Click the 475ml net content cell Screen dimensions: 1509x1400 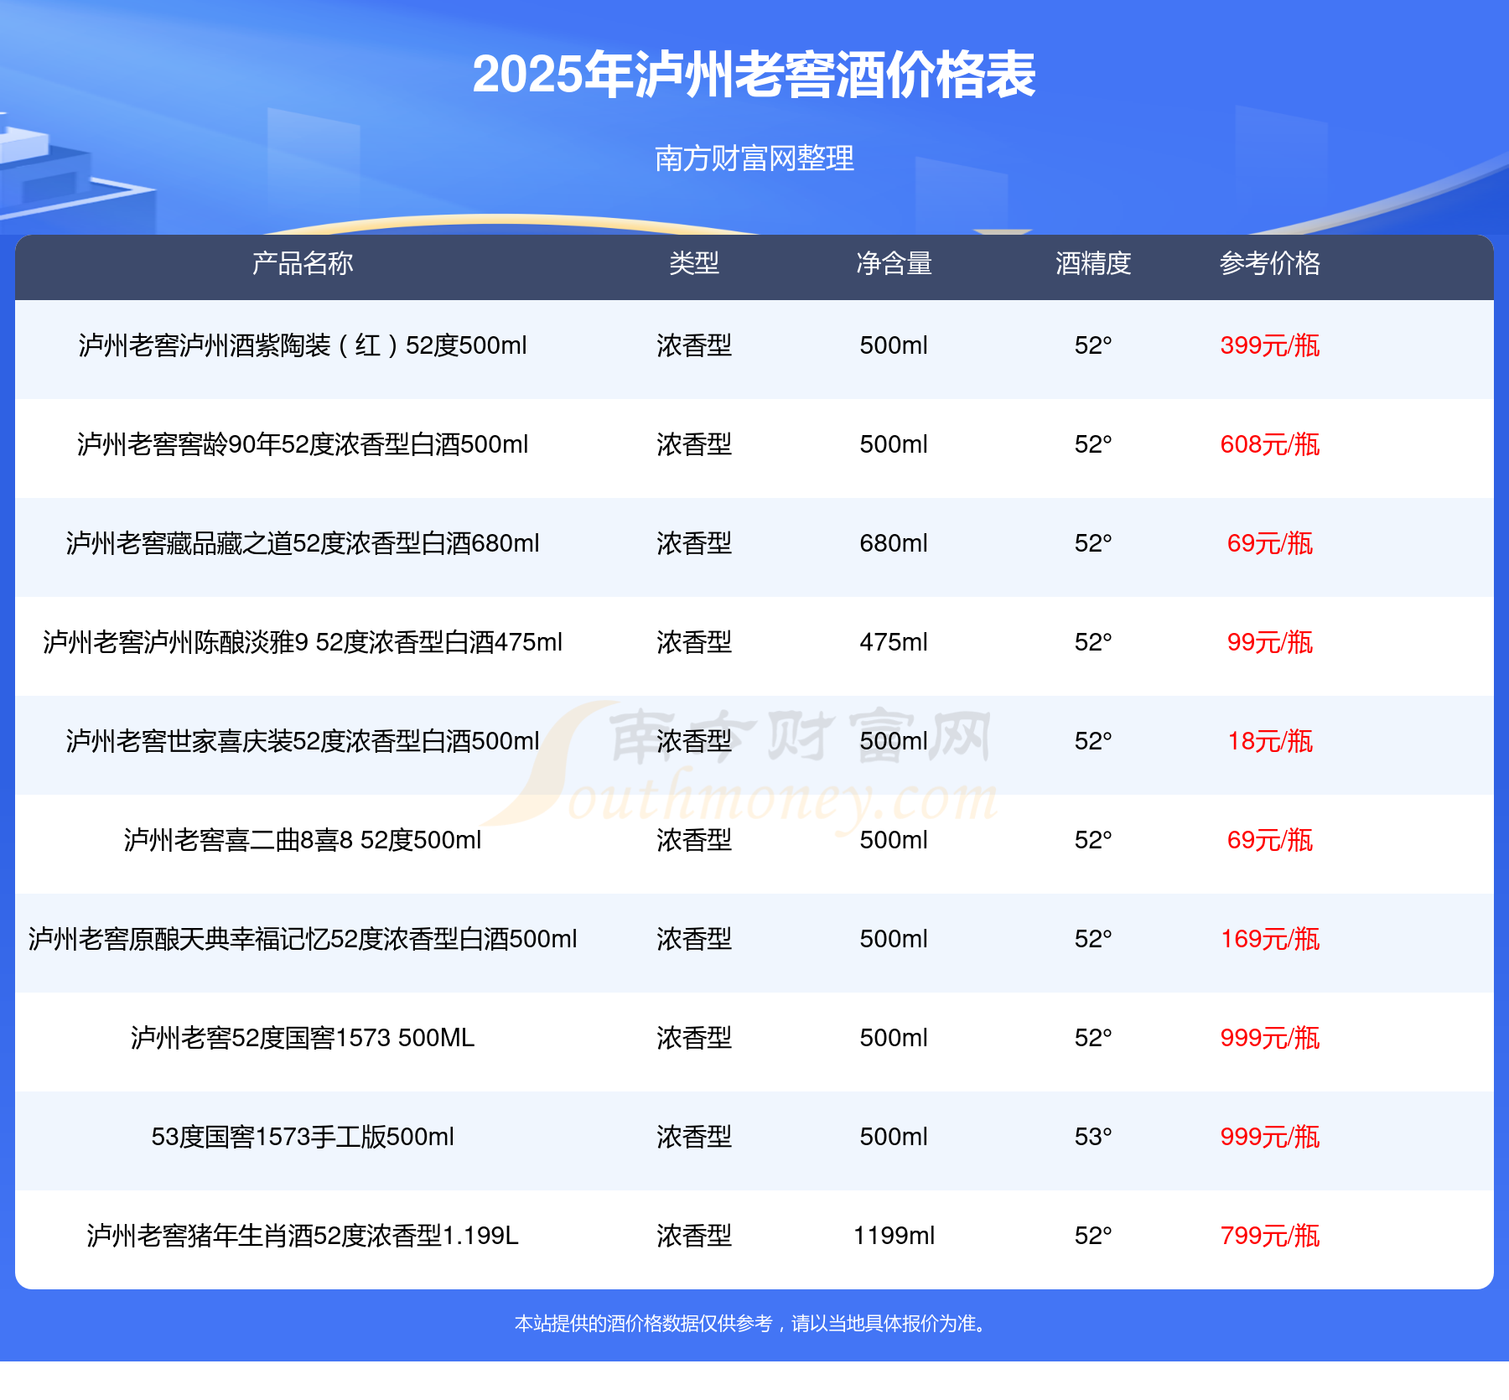tap(894, 642)
